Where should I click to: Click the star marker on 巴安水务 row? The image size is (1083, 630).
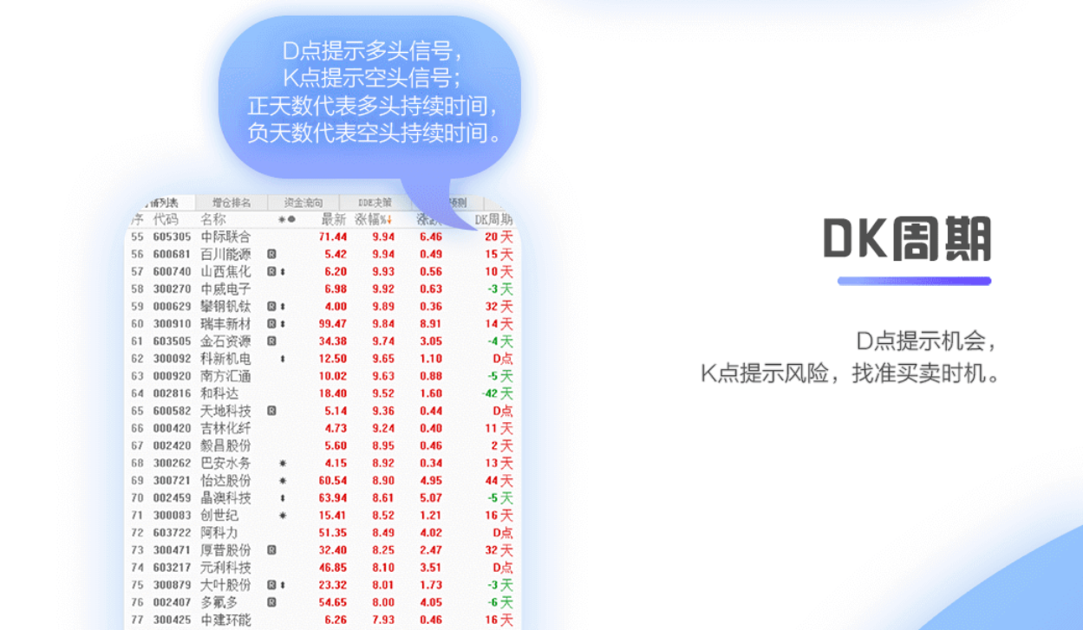tap(283, 464)
